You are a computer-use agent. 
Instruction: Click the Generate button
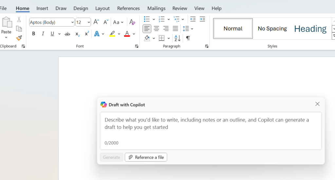point(112,157)
